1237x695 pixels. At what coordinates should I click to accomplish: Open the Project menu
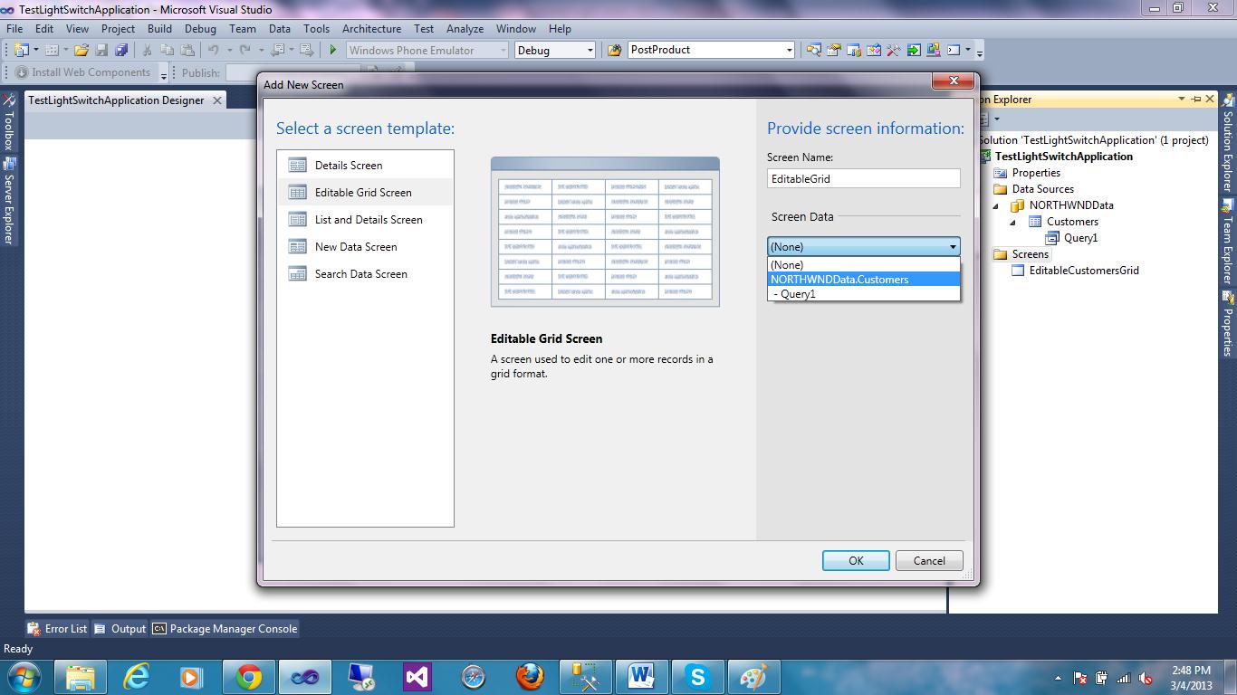coord(118,28)
